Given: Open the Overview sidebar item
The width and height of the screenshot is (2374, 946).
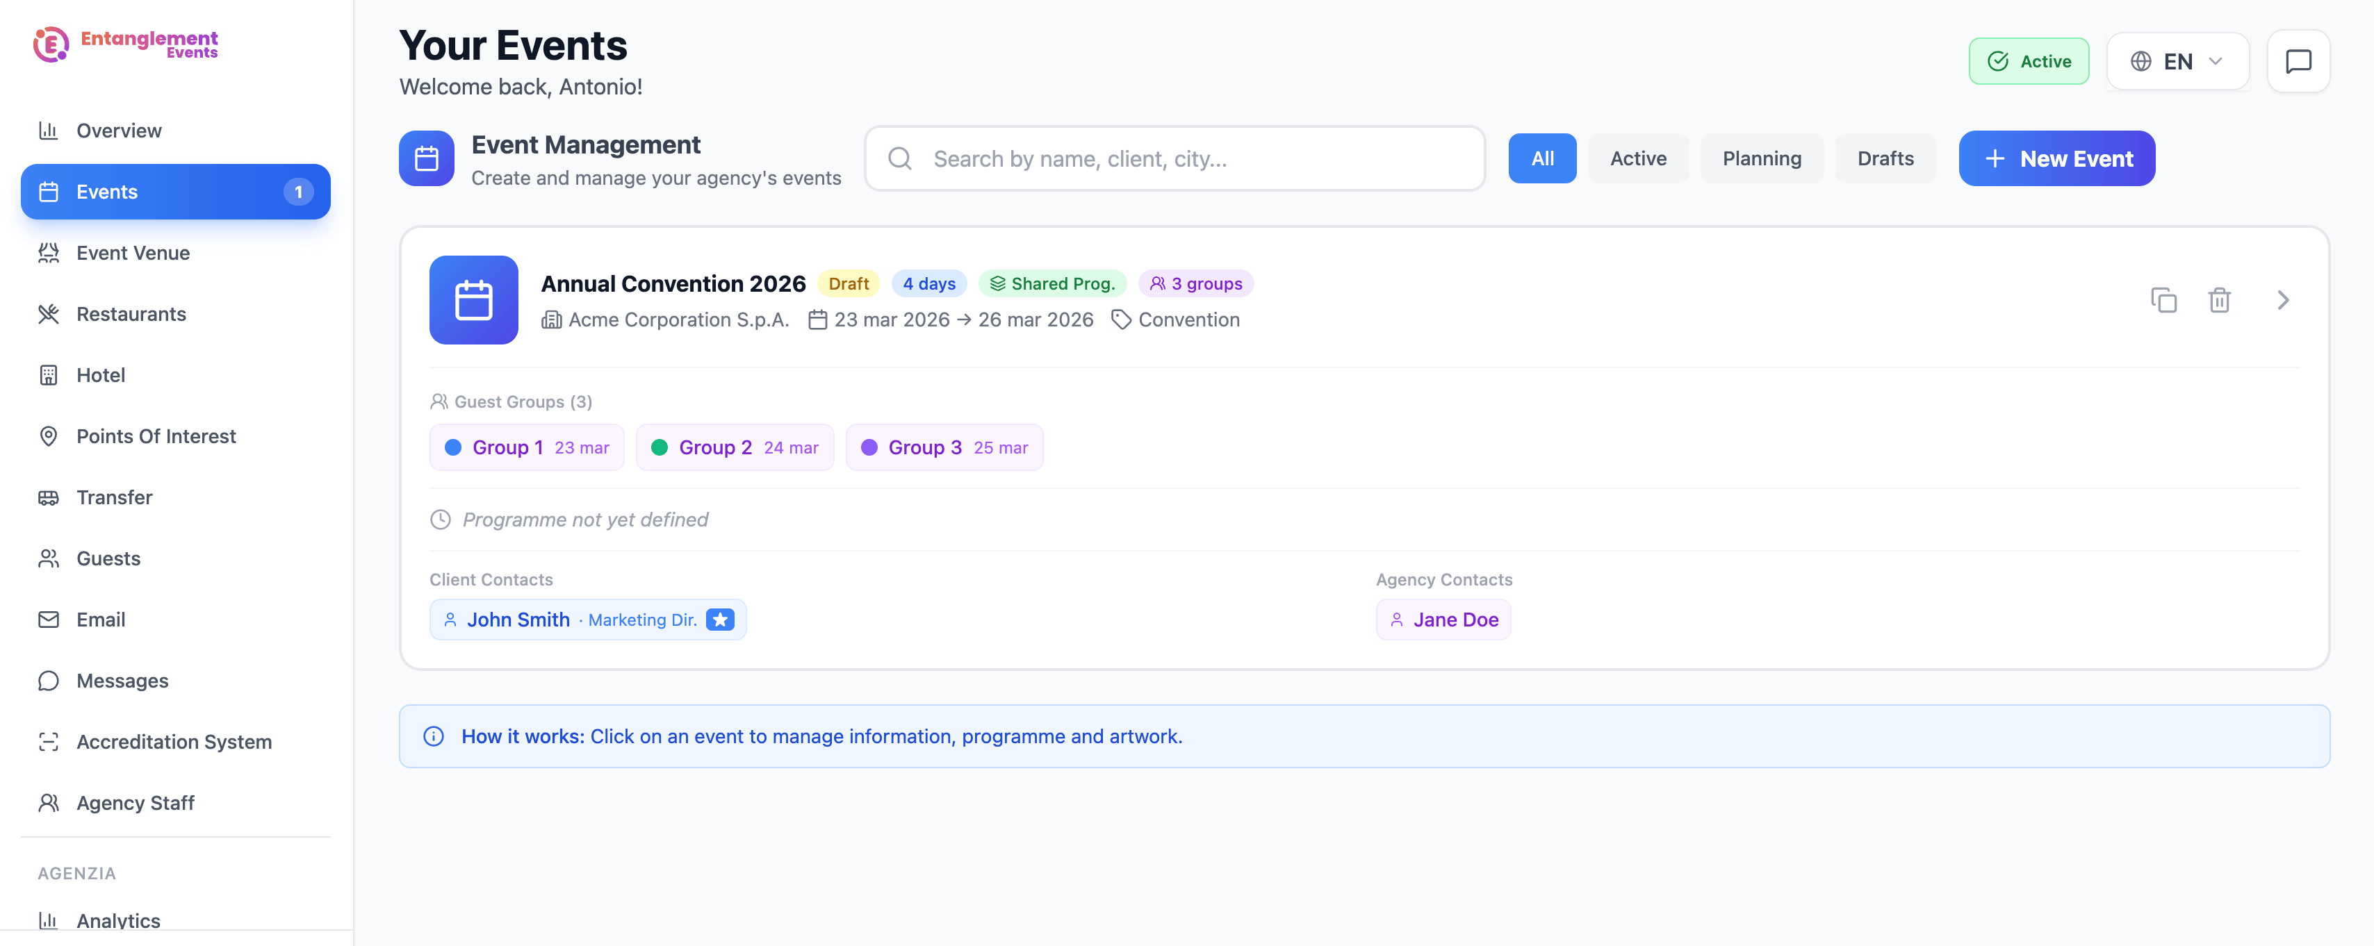Looking at the screenshot, I should click(176, 131).
